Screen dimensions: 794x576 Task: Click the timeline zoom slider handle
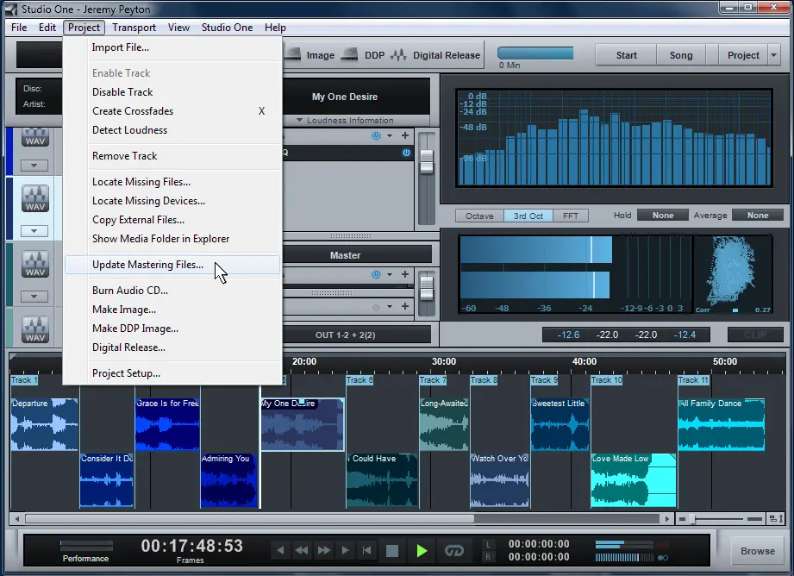[x=692, y=519]
